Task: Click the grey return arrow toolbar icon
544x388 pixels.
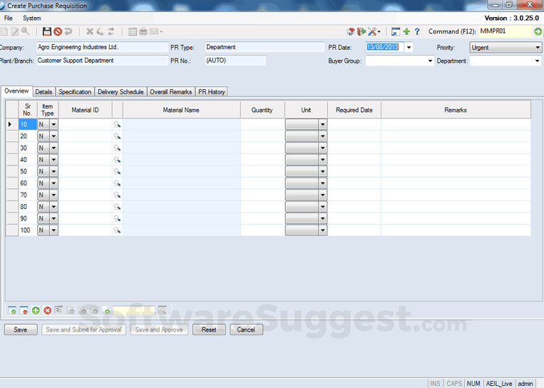Action: (68, 31)
